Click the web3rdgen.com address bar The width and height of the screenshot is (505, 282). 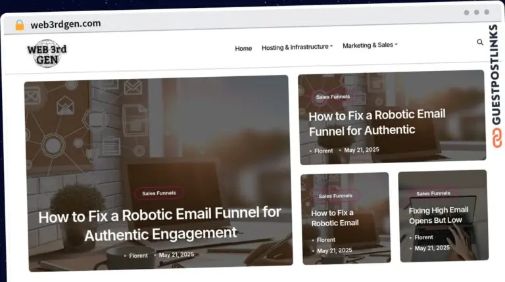click(x=66, y=24)
